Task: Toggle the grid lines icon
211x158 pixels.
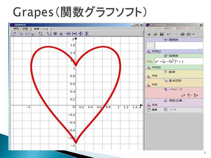Action: tap(55, 34)
